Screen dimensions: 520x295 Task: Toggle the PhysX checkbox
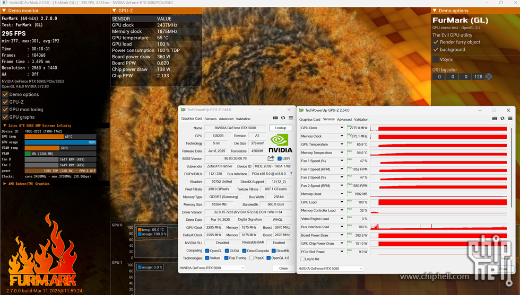tap(252, 258)
